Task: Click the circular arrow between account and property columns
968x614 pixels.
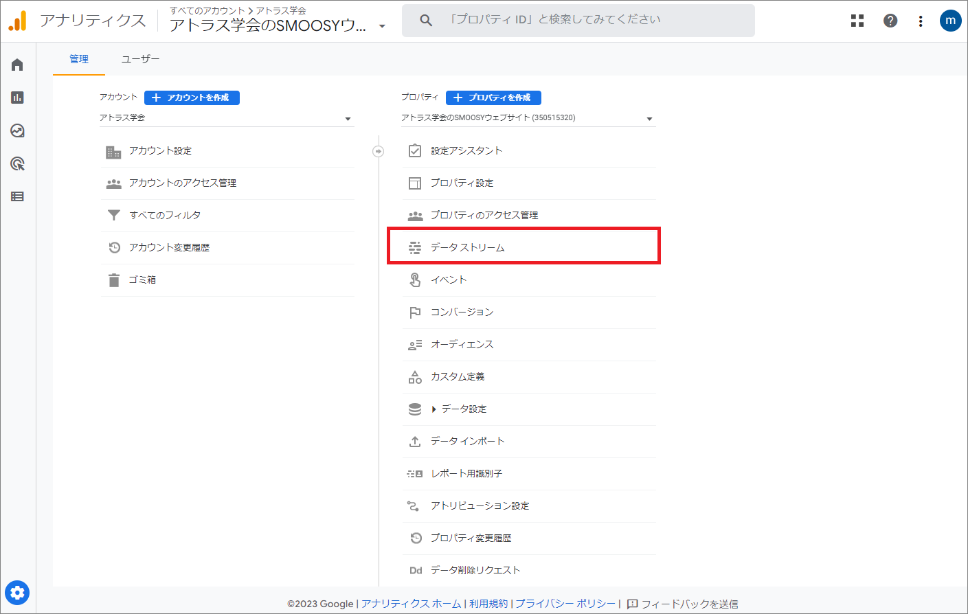Action: point(378,151)
